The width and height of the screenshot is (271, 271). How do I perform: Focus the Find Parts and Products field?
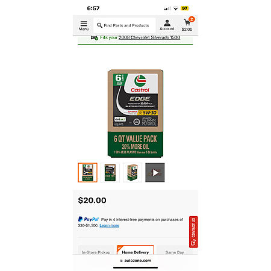pyautogui.click(x=125, y=25)
